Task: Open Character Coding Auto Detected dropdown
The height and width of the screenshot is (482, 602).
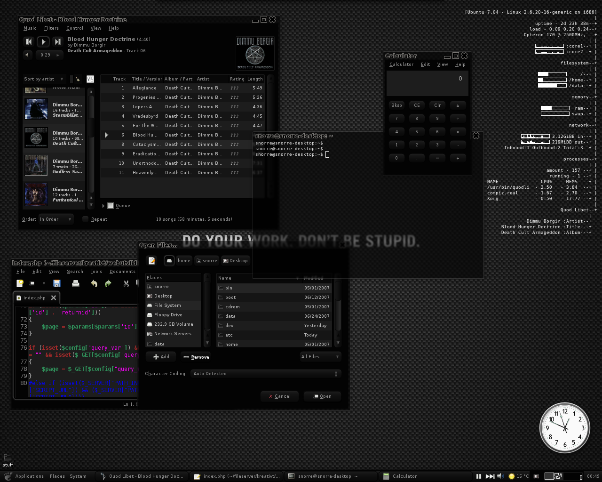Action: point(265,374)
